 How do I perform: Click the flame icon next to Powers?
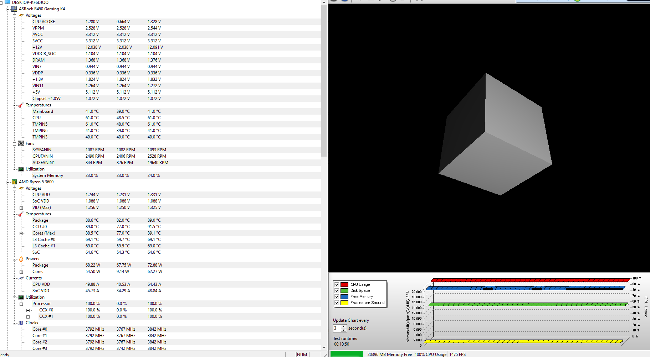21,259
